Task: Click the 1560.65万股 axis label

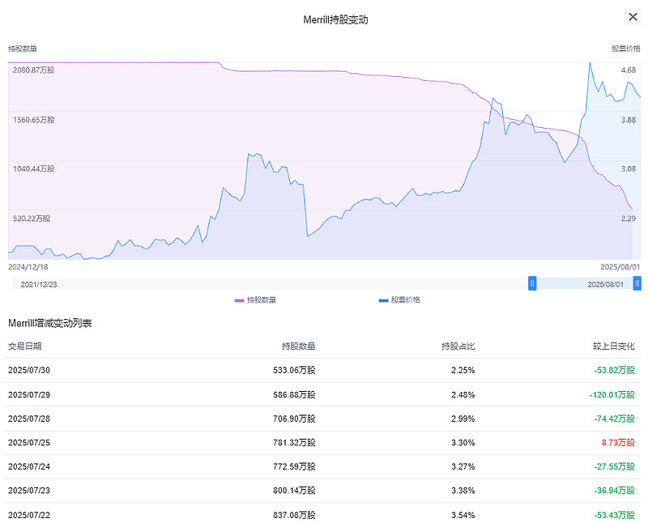Action: (33, 120)
